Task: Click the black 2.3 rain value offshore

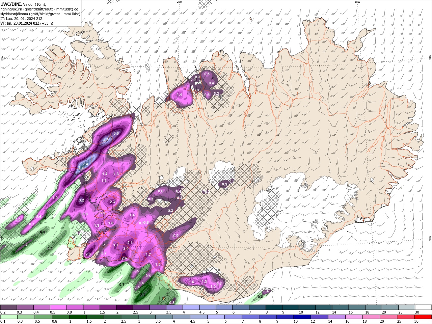Action: click(143, 294)
